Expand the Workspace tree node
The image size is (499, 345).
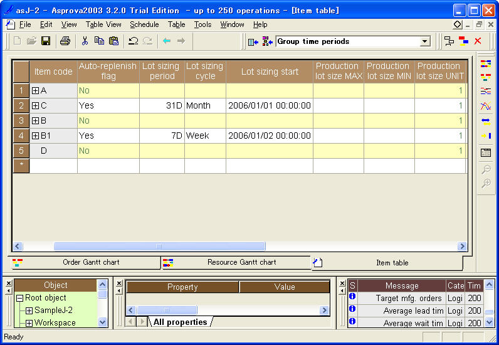point(29,323)
